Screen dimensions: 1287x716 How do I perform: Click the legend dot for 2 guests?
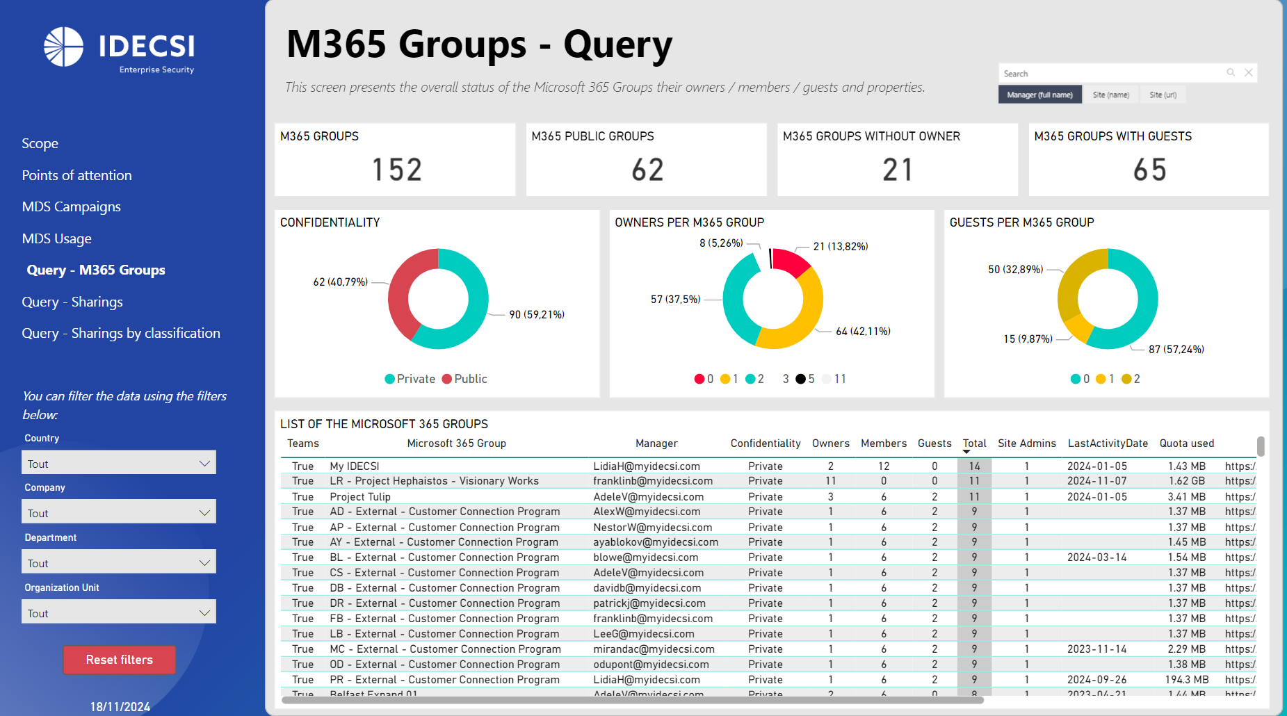1126,379
